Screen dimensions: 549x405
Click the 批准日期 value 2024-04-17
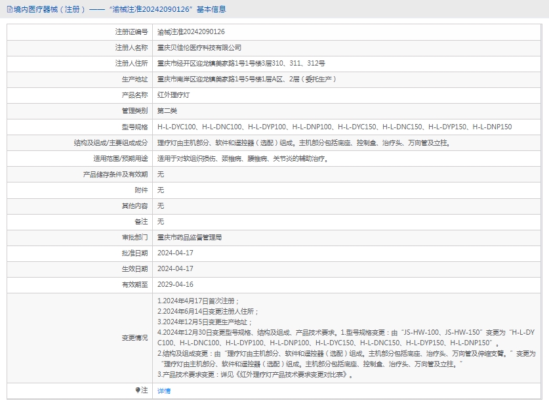click(x=175, y=253)
